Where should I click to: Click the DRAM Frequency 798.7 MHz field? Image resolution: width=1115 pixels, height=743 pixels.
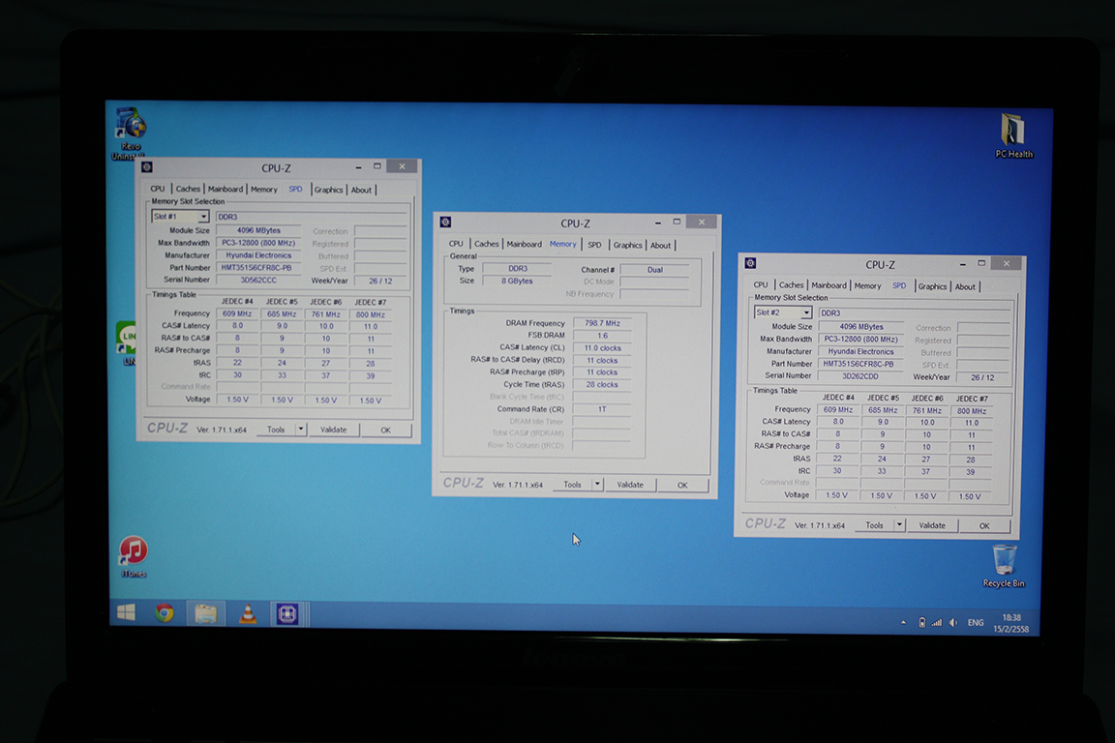tap(602, 323)
